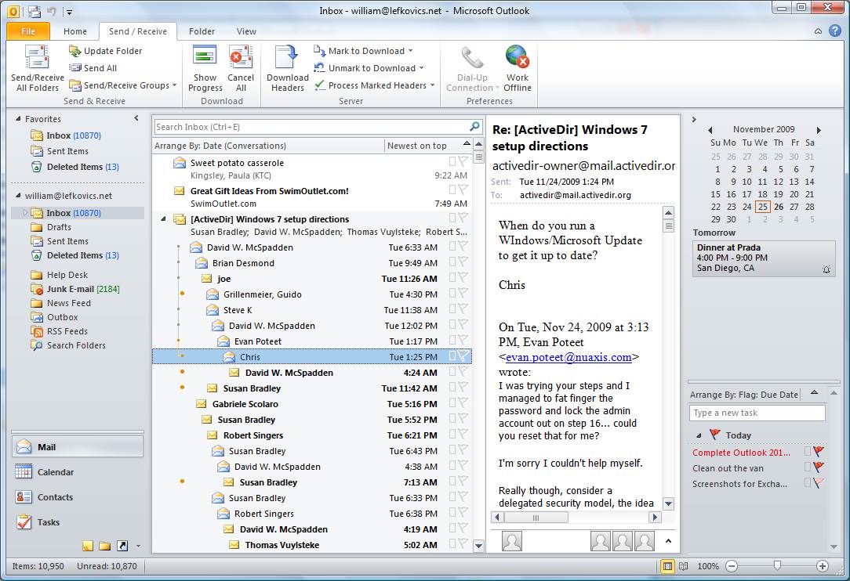Click Folder List icon at navigation bottom
The height and width of the screenshot is (581, 850).
click(x=104, y=546)
